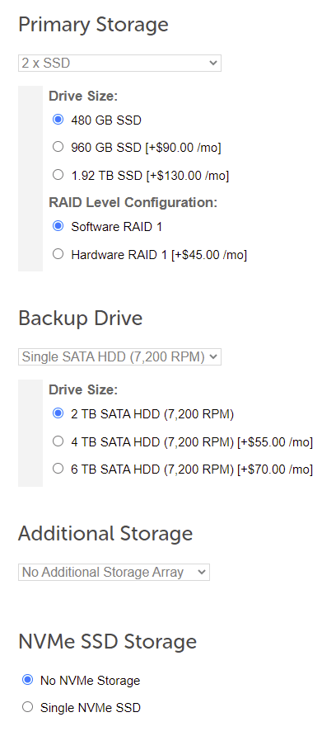Click the Single NVMe SSD label

[91, 707]
